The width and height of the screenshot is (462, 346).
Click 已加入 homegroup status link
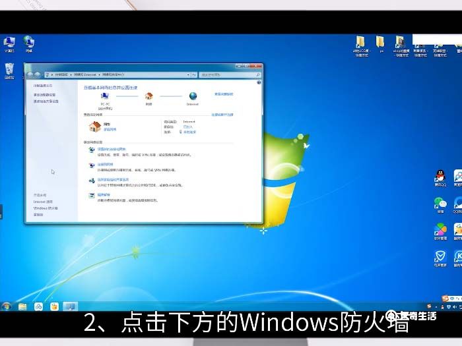pyautogui.click(x=187, y=127)
